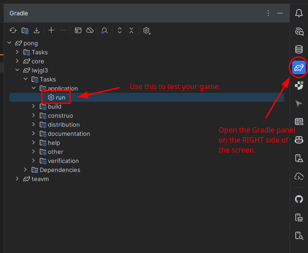Expand the teavm module node
The height and width of the screenshot is (253, 308).
[x=17, y=179]
